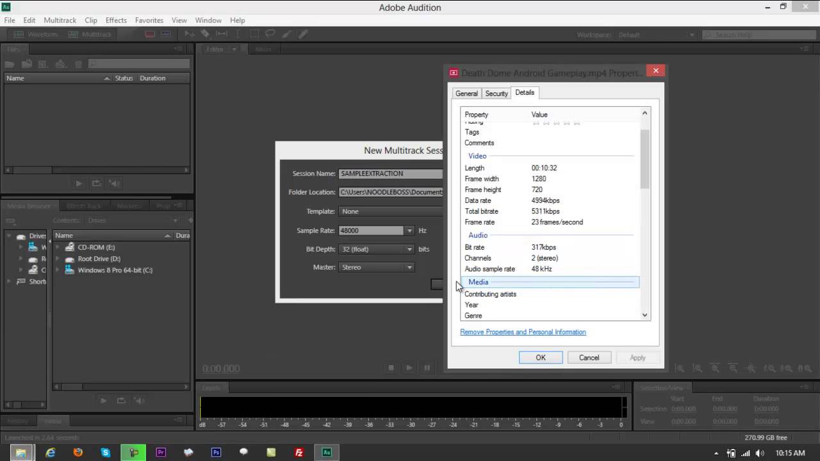820x461 pixels.
Task: Click Session Name field
Action: pyautogui.click(x=391, y=174)
